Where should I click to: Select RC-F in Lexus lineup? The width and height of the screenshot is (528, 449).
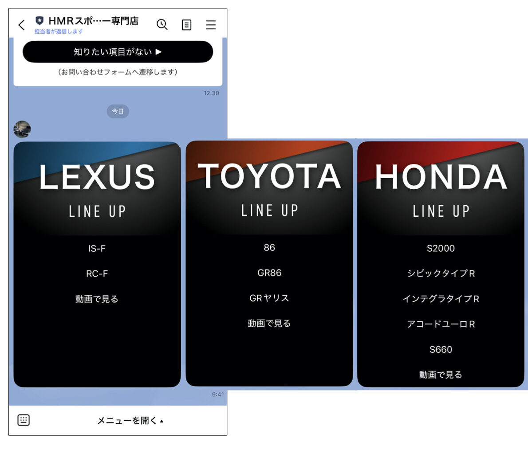[97, 274]
